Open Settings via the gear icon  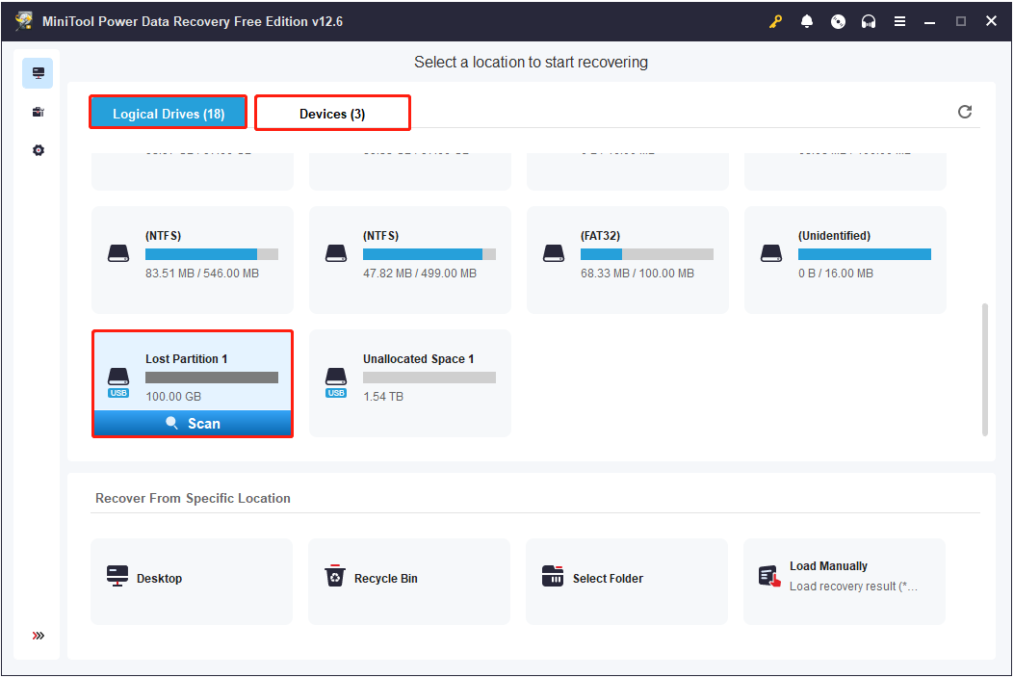(38, 149)
